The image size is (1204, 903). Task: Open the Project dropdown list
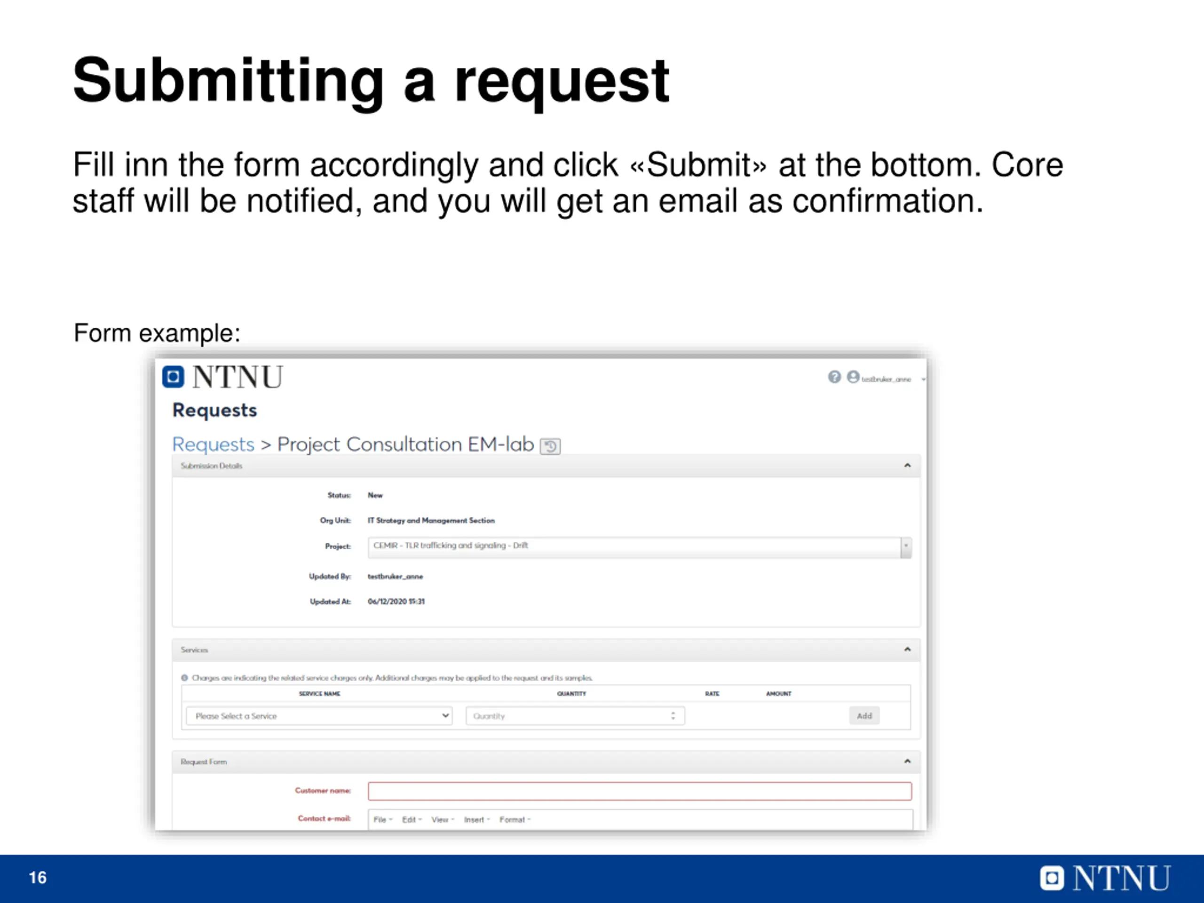[x=906, y=546]
